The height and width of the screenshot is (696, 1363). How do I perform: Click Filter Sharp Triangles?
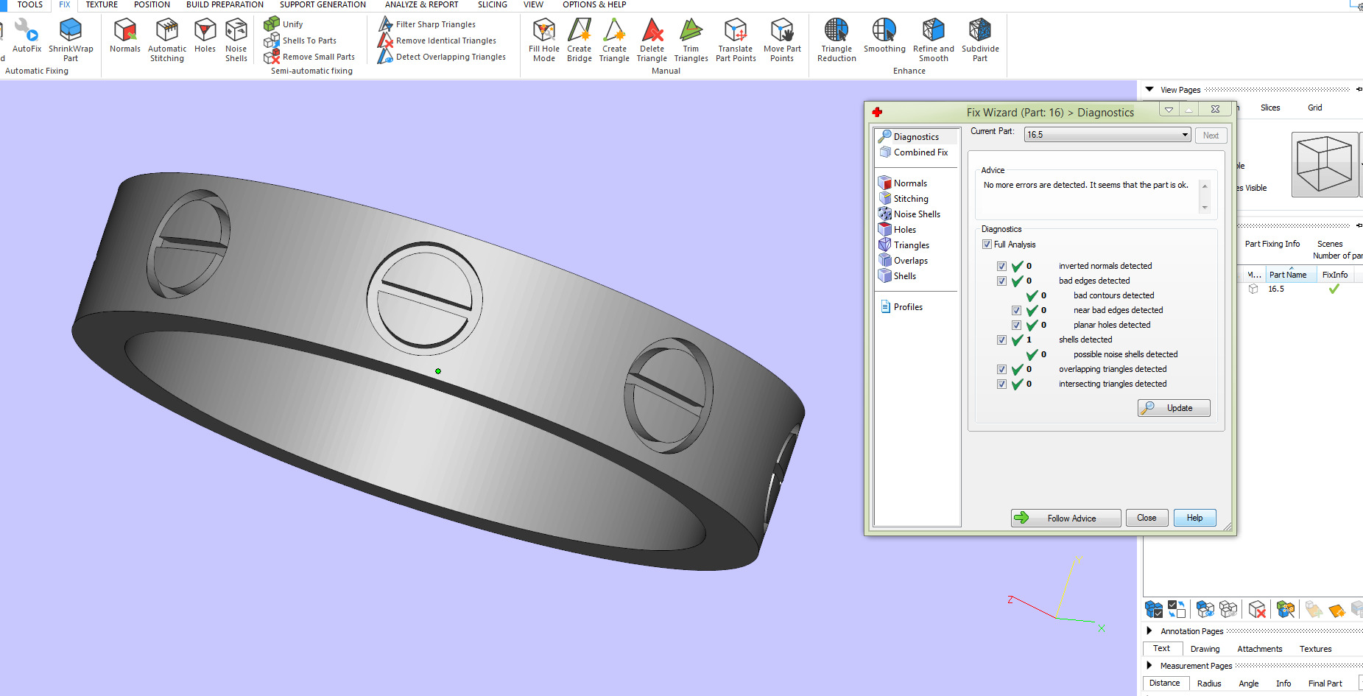tap(427, 24)
